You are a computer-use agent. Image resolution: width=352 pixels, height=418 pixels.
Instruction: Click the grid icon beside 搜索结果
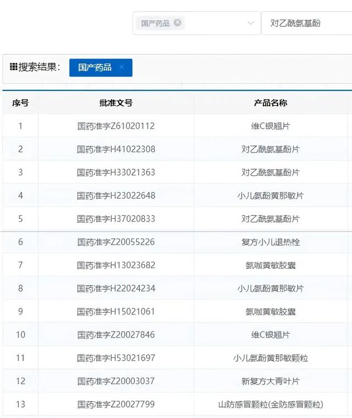pos(14,67)
